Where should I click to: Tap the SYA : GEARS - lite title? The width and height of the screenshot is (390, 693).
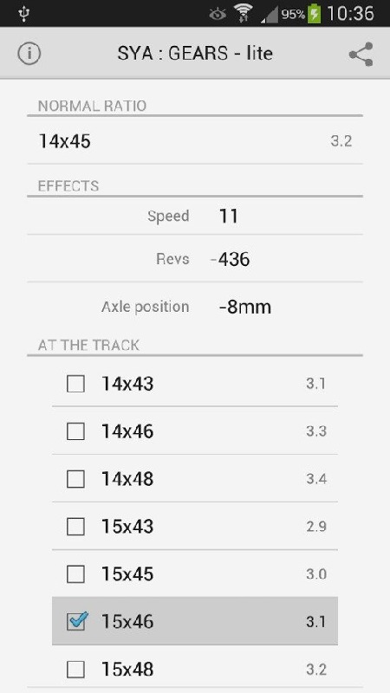(195, 54)
